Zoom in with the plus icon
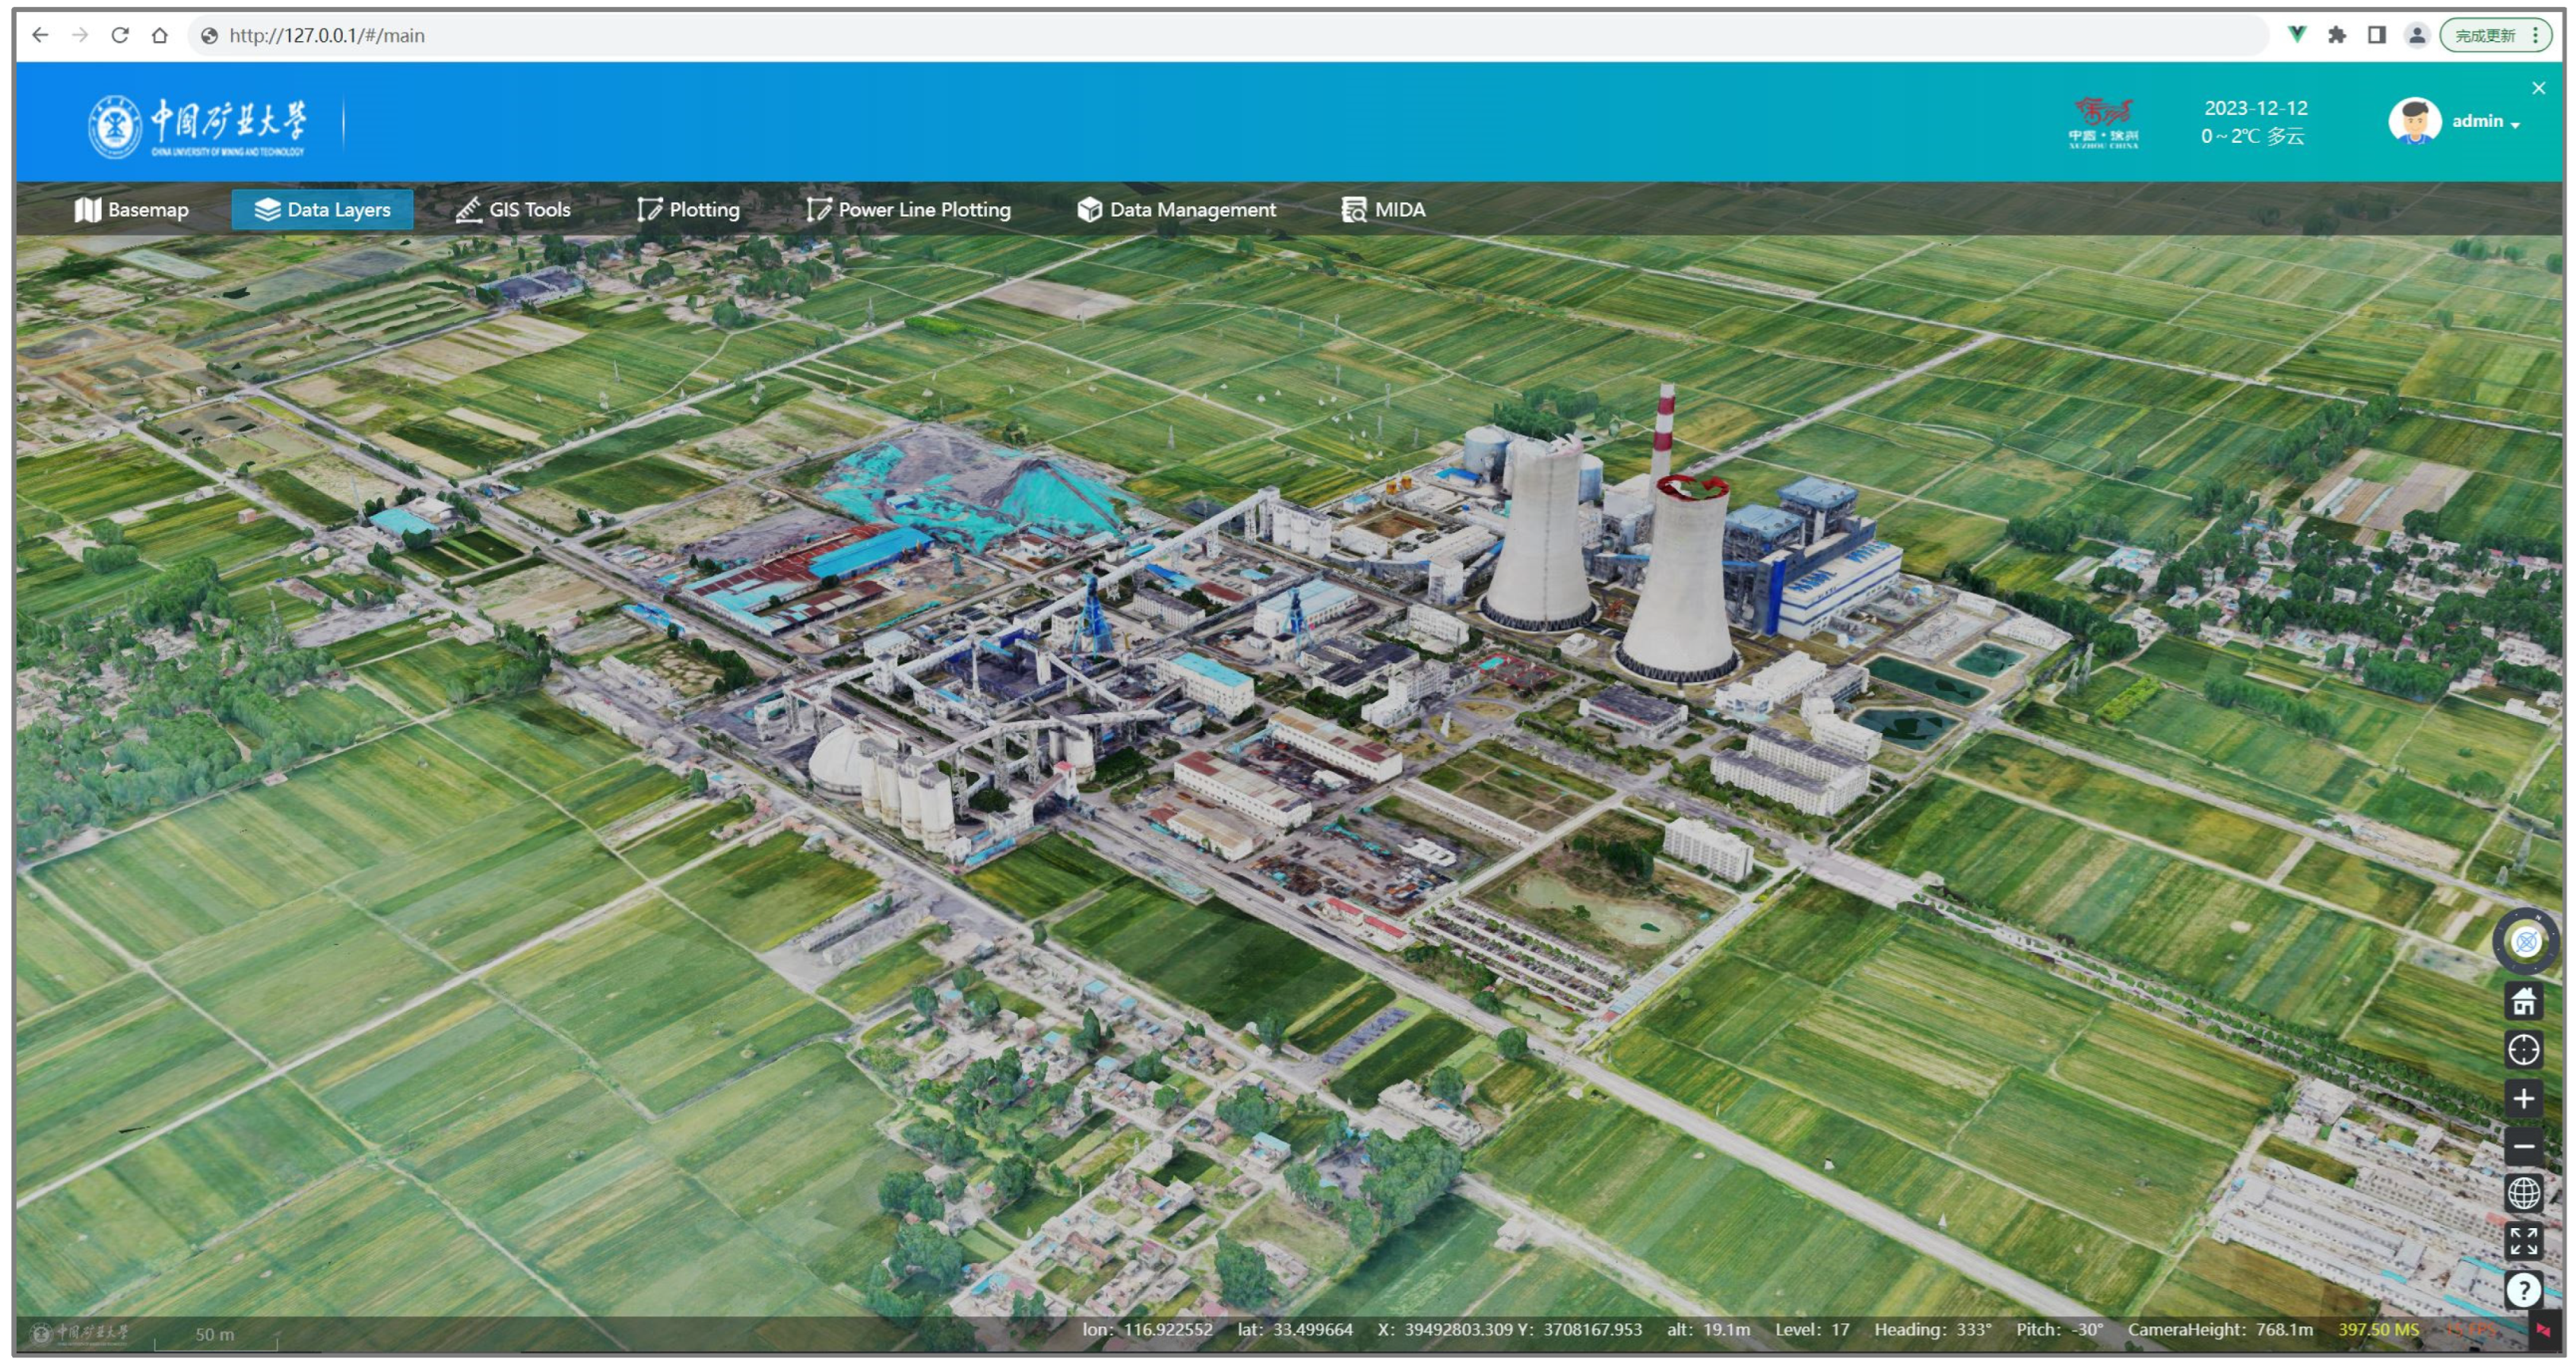 pyautogui.click(x=2524, y=1099)
